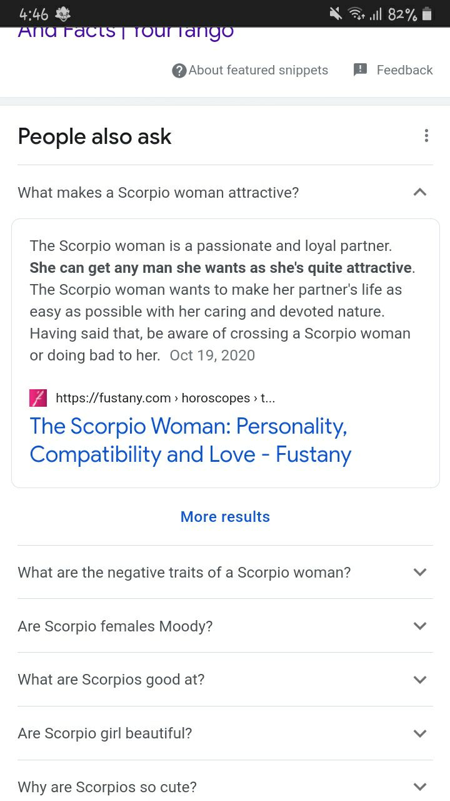Open About featured snippets link
The width and height of the screenshot is (450, 801).
(x=258, y=70)
